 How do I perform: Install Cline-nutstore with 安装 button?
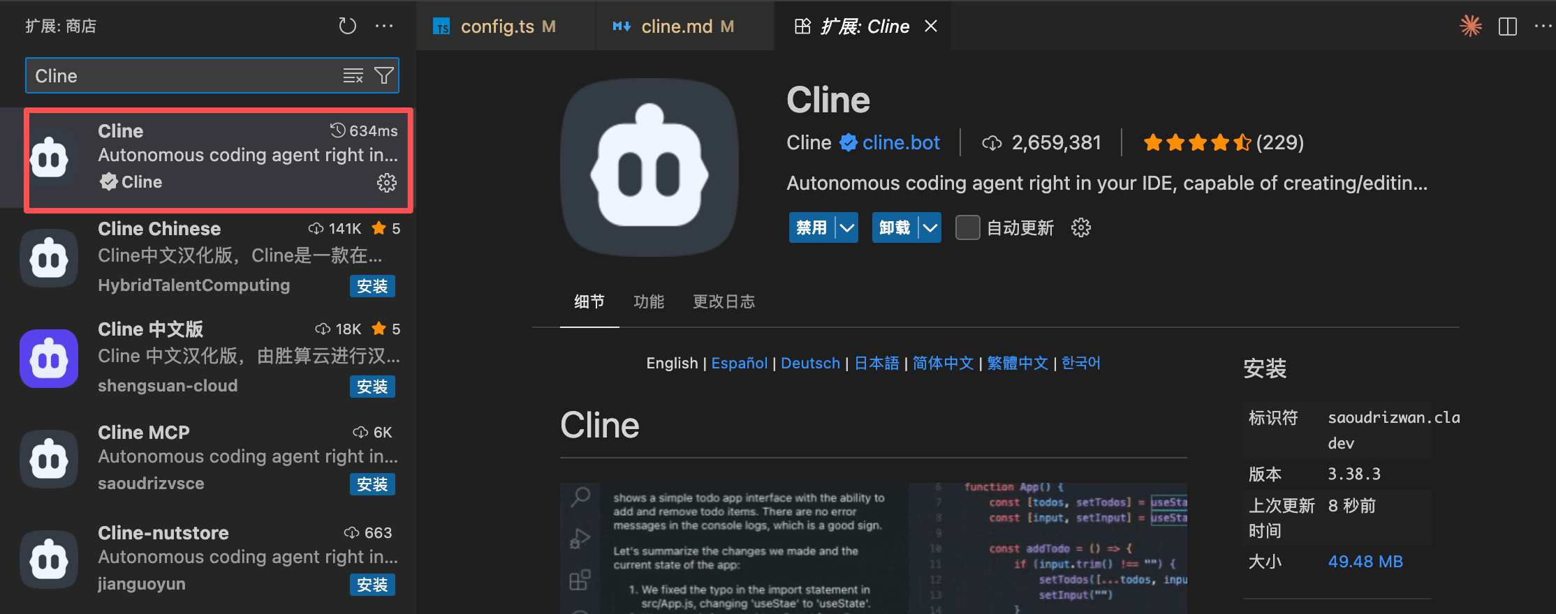pos(372,585)
